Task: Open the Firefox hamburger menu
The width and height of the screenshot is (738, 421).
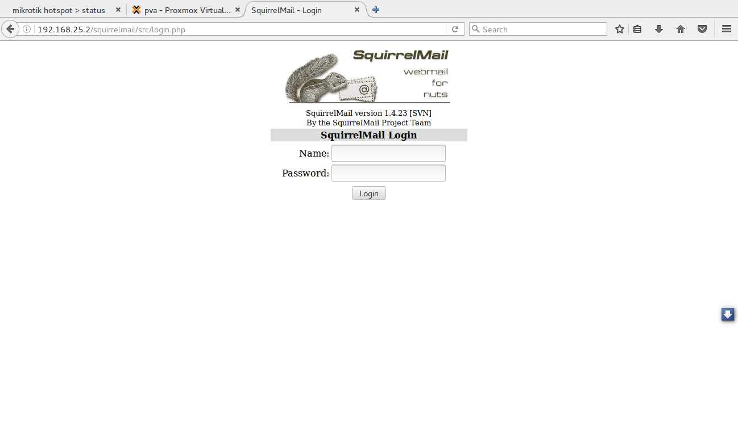Action: (727, 29)
